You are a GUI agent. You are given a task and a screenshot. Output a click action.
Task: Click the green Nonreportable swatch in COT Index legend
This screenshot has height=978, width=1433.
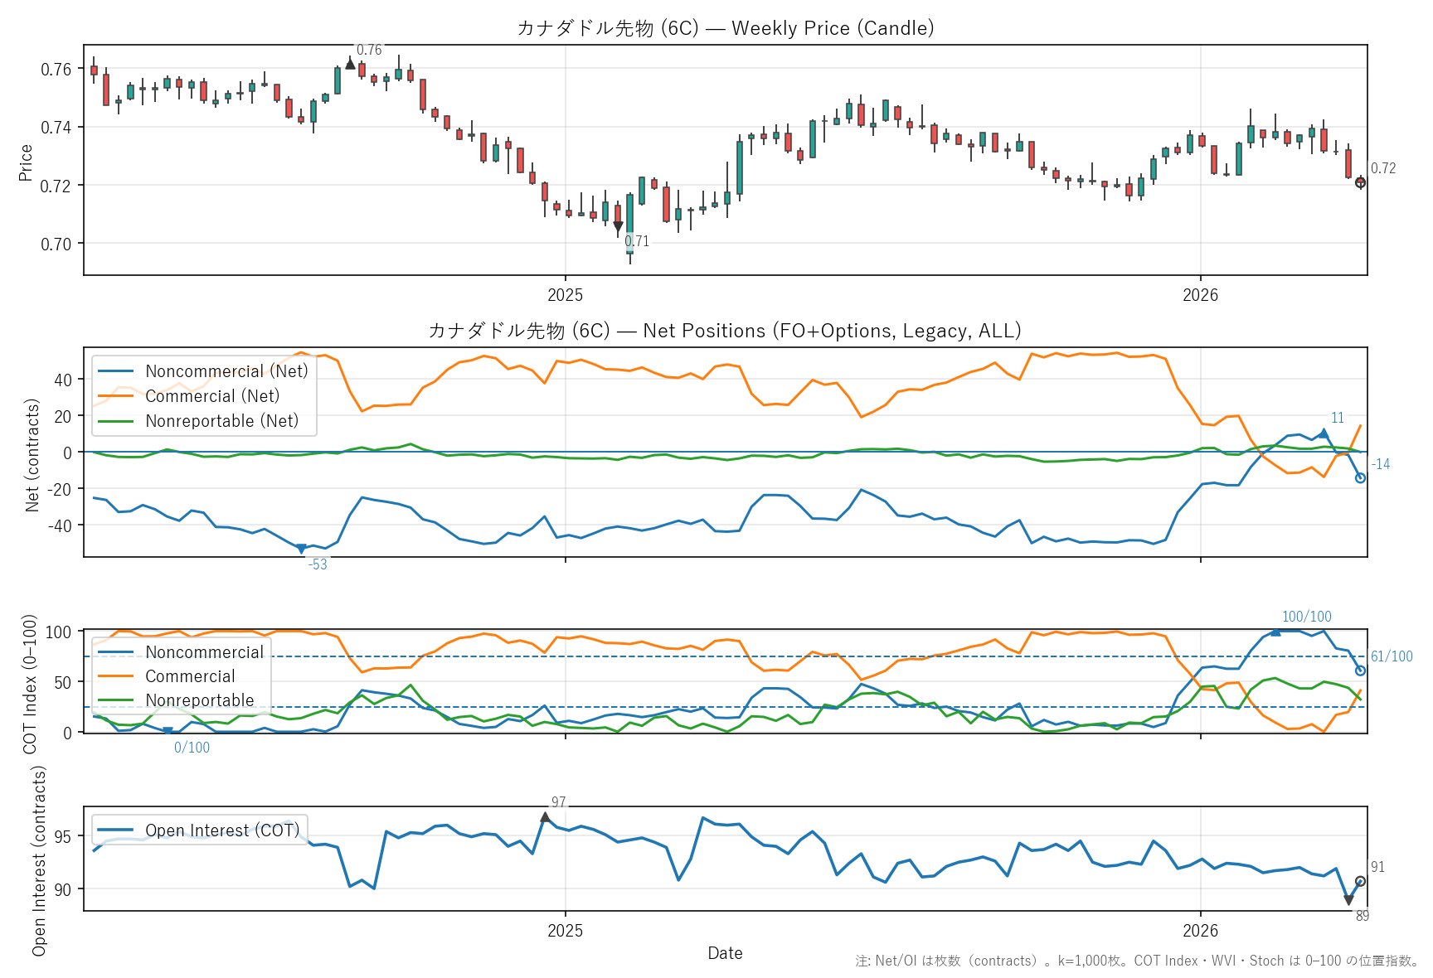pyautogui.click(x=115, y=700)
